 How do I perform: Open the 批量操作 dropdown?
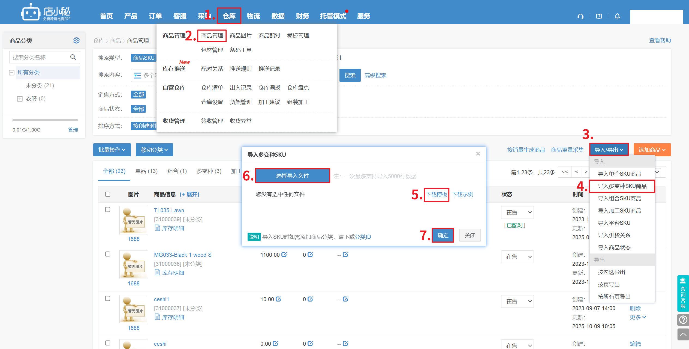coord(112,150)
